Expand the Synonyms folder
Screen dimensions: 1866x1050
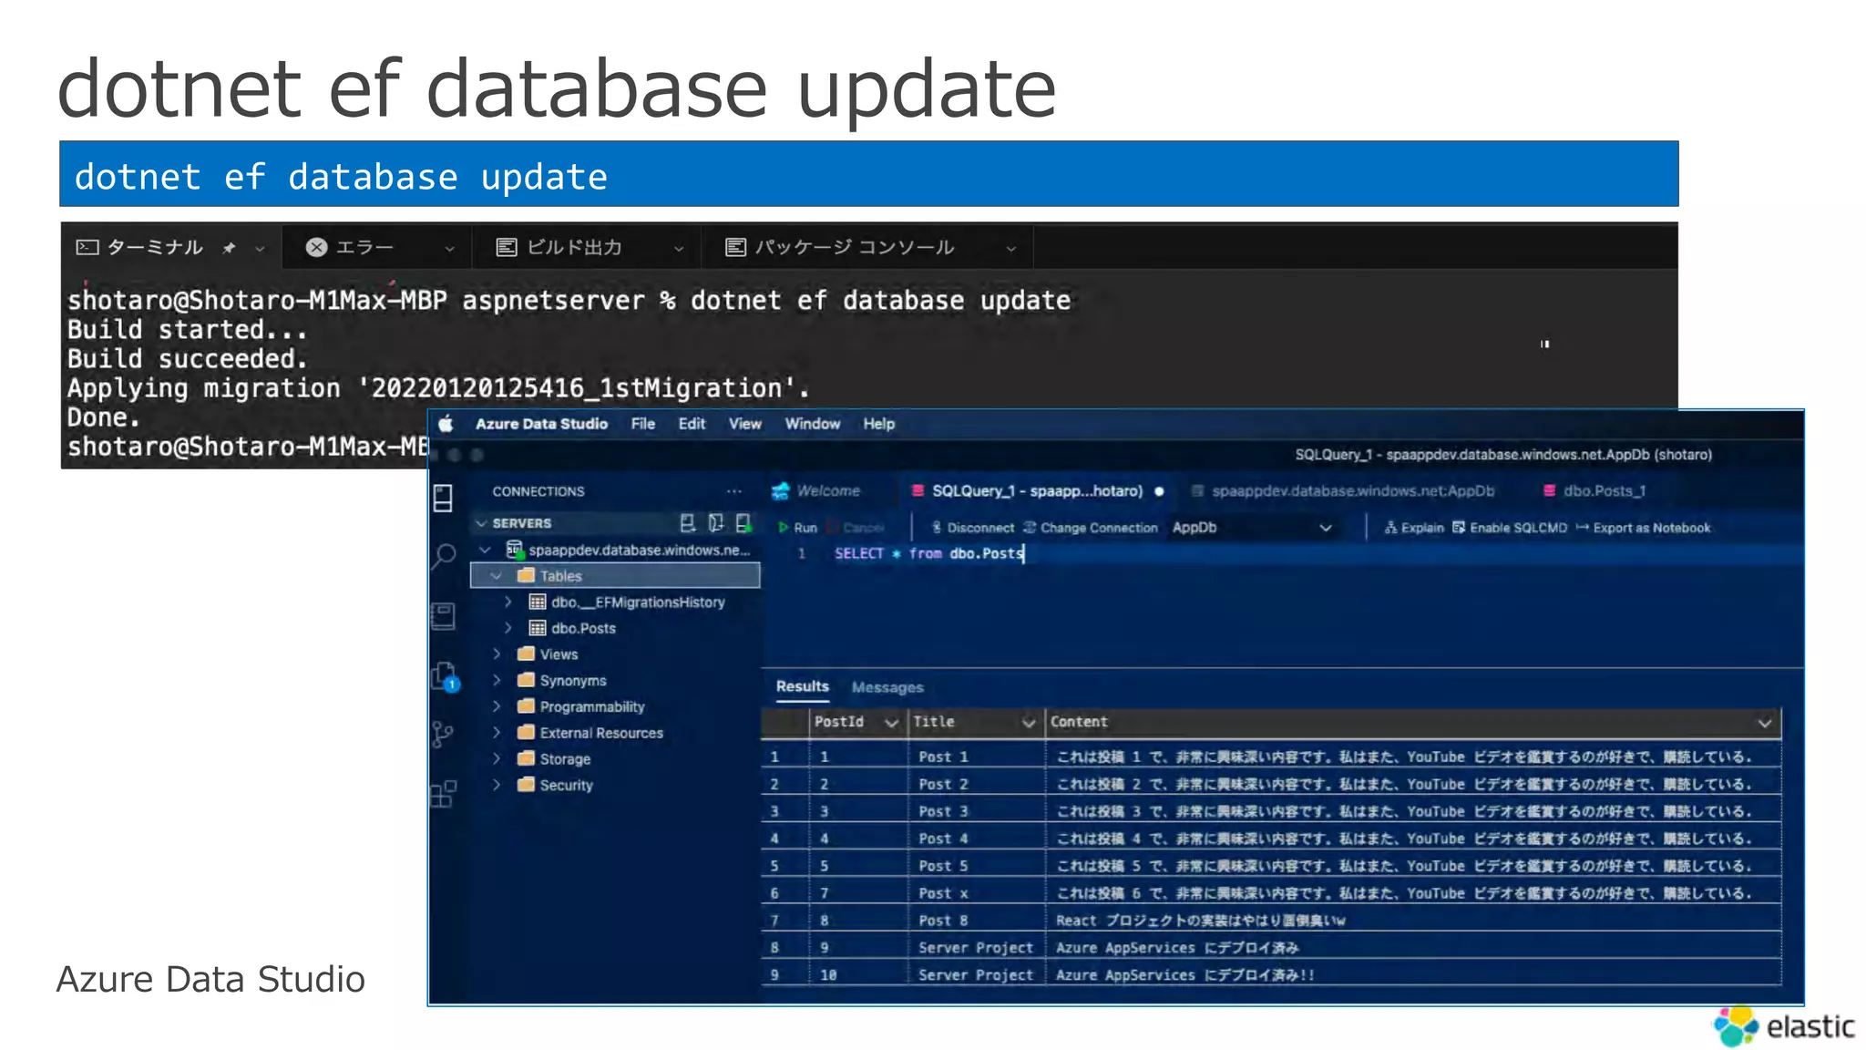pyautogui.click(x=497, y=680)
